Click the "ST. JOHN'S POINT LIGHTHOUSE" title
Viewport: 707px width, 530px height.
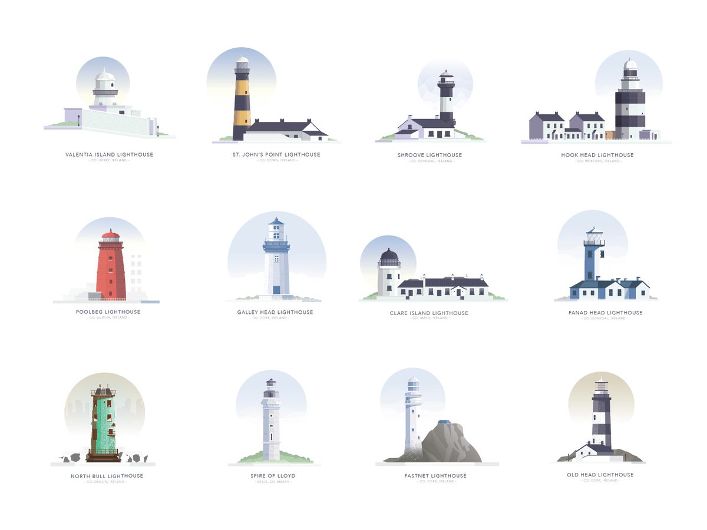tap(276, 154)
